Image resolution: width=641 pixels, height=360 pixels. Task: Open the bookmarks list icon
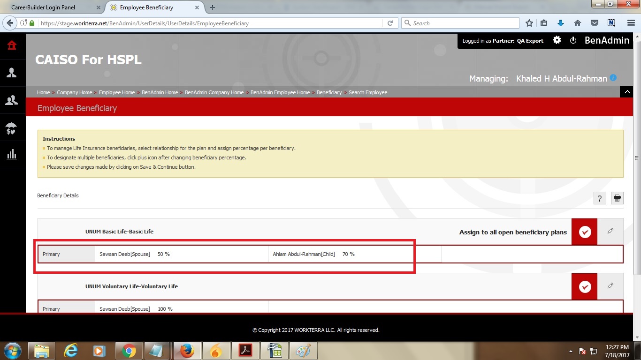[x=544, y=23]
